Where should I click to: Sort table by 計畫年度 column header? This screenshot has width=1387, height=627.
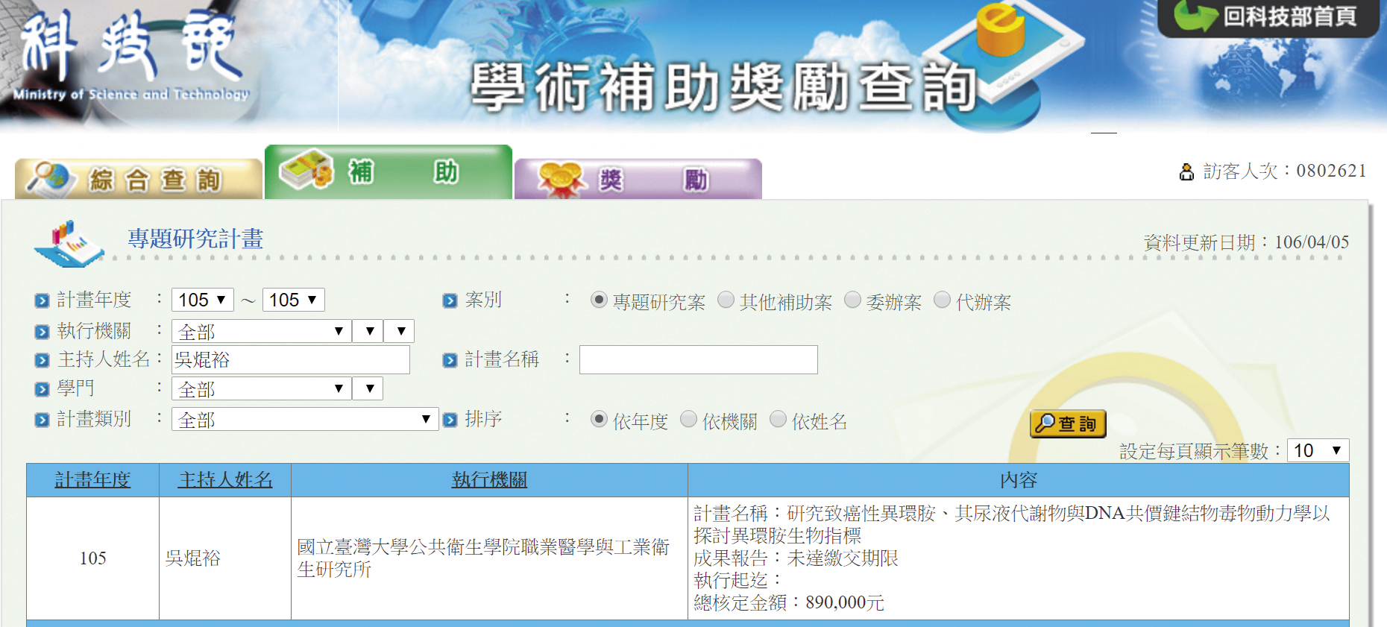[x=92, y=479]
